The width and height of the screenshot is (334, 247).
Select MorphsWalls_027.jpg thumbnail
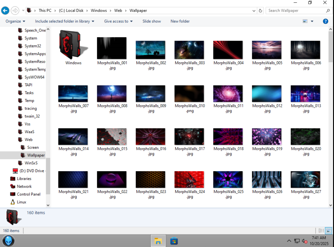coord(305,179)
